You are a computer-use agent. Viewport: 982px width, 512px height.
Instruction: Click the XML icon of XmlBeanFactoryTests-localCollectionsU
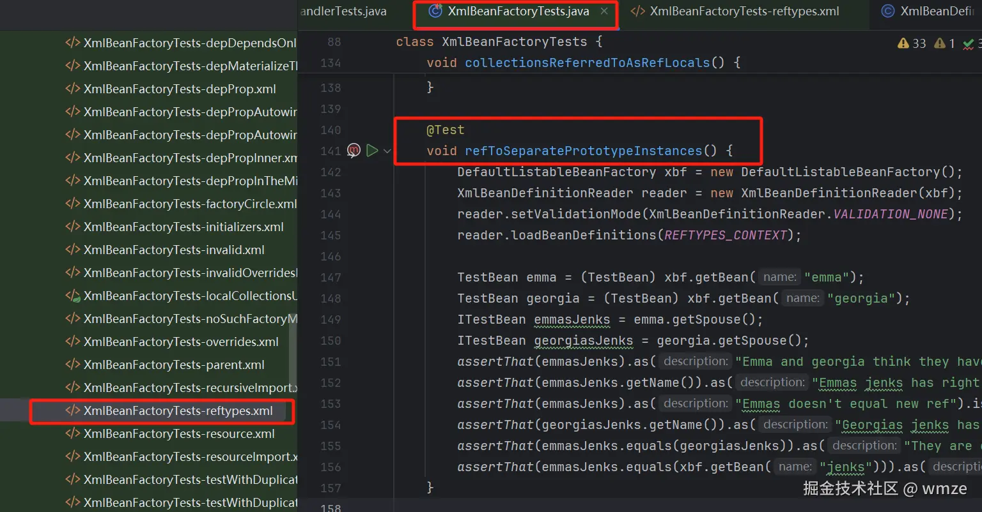click(73, 296)
